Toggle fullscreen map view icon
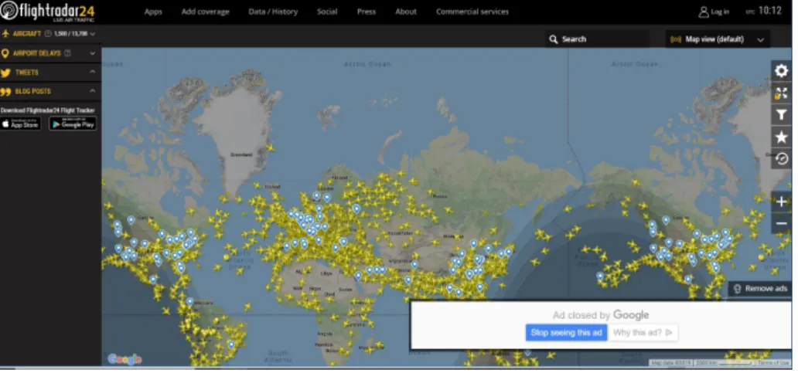This screenshot has height=373, width=798. 781,93
